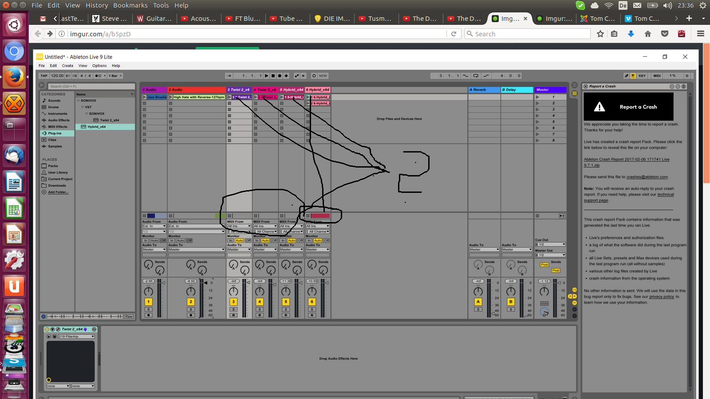Select the Instruments category icon
Image resolution: width=710 pixels, height=399 pixels.
[x=44, y=113]
